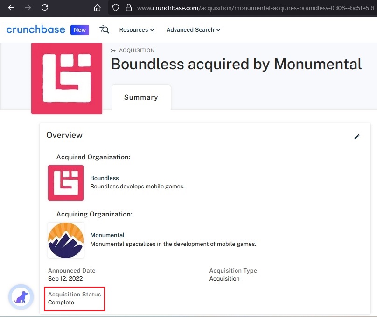Click the large Boundless header logo

tap(67, 79)
